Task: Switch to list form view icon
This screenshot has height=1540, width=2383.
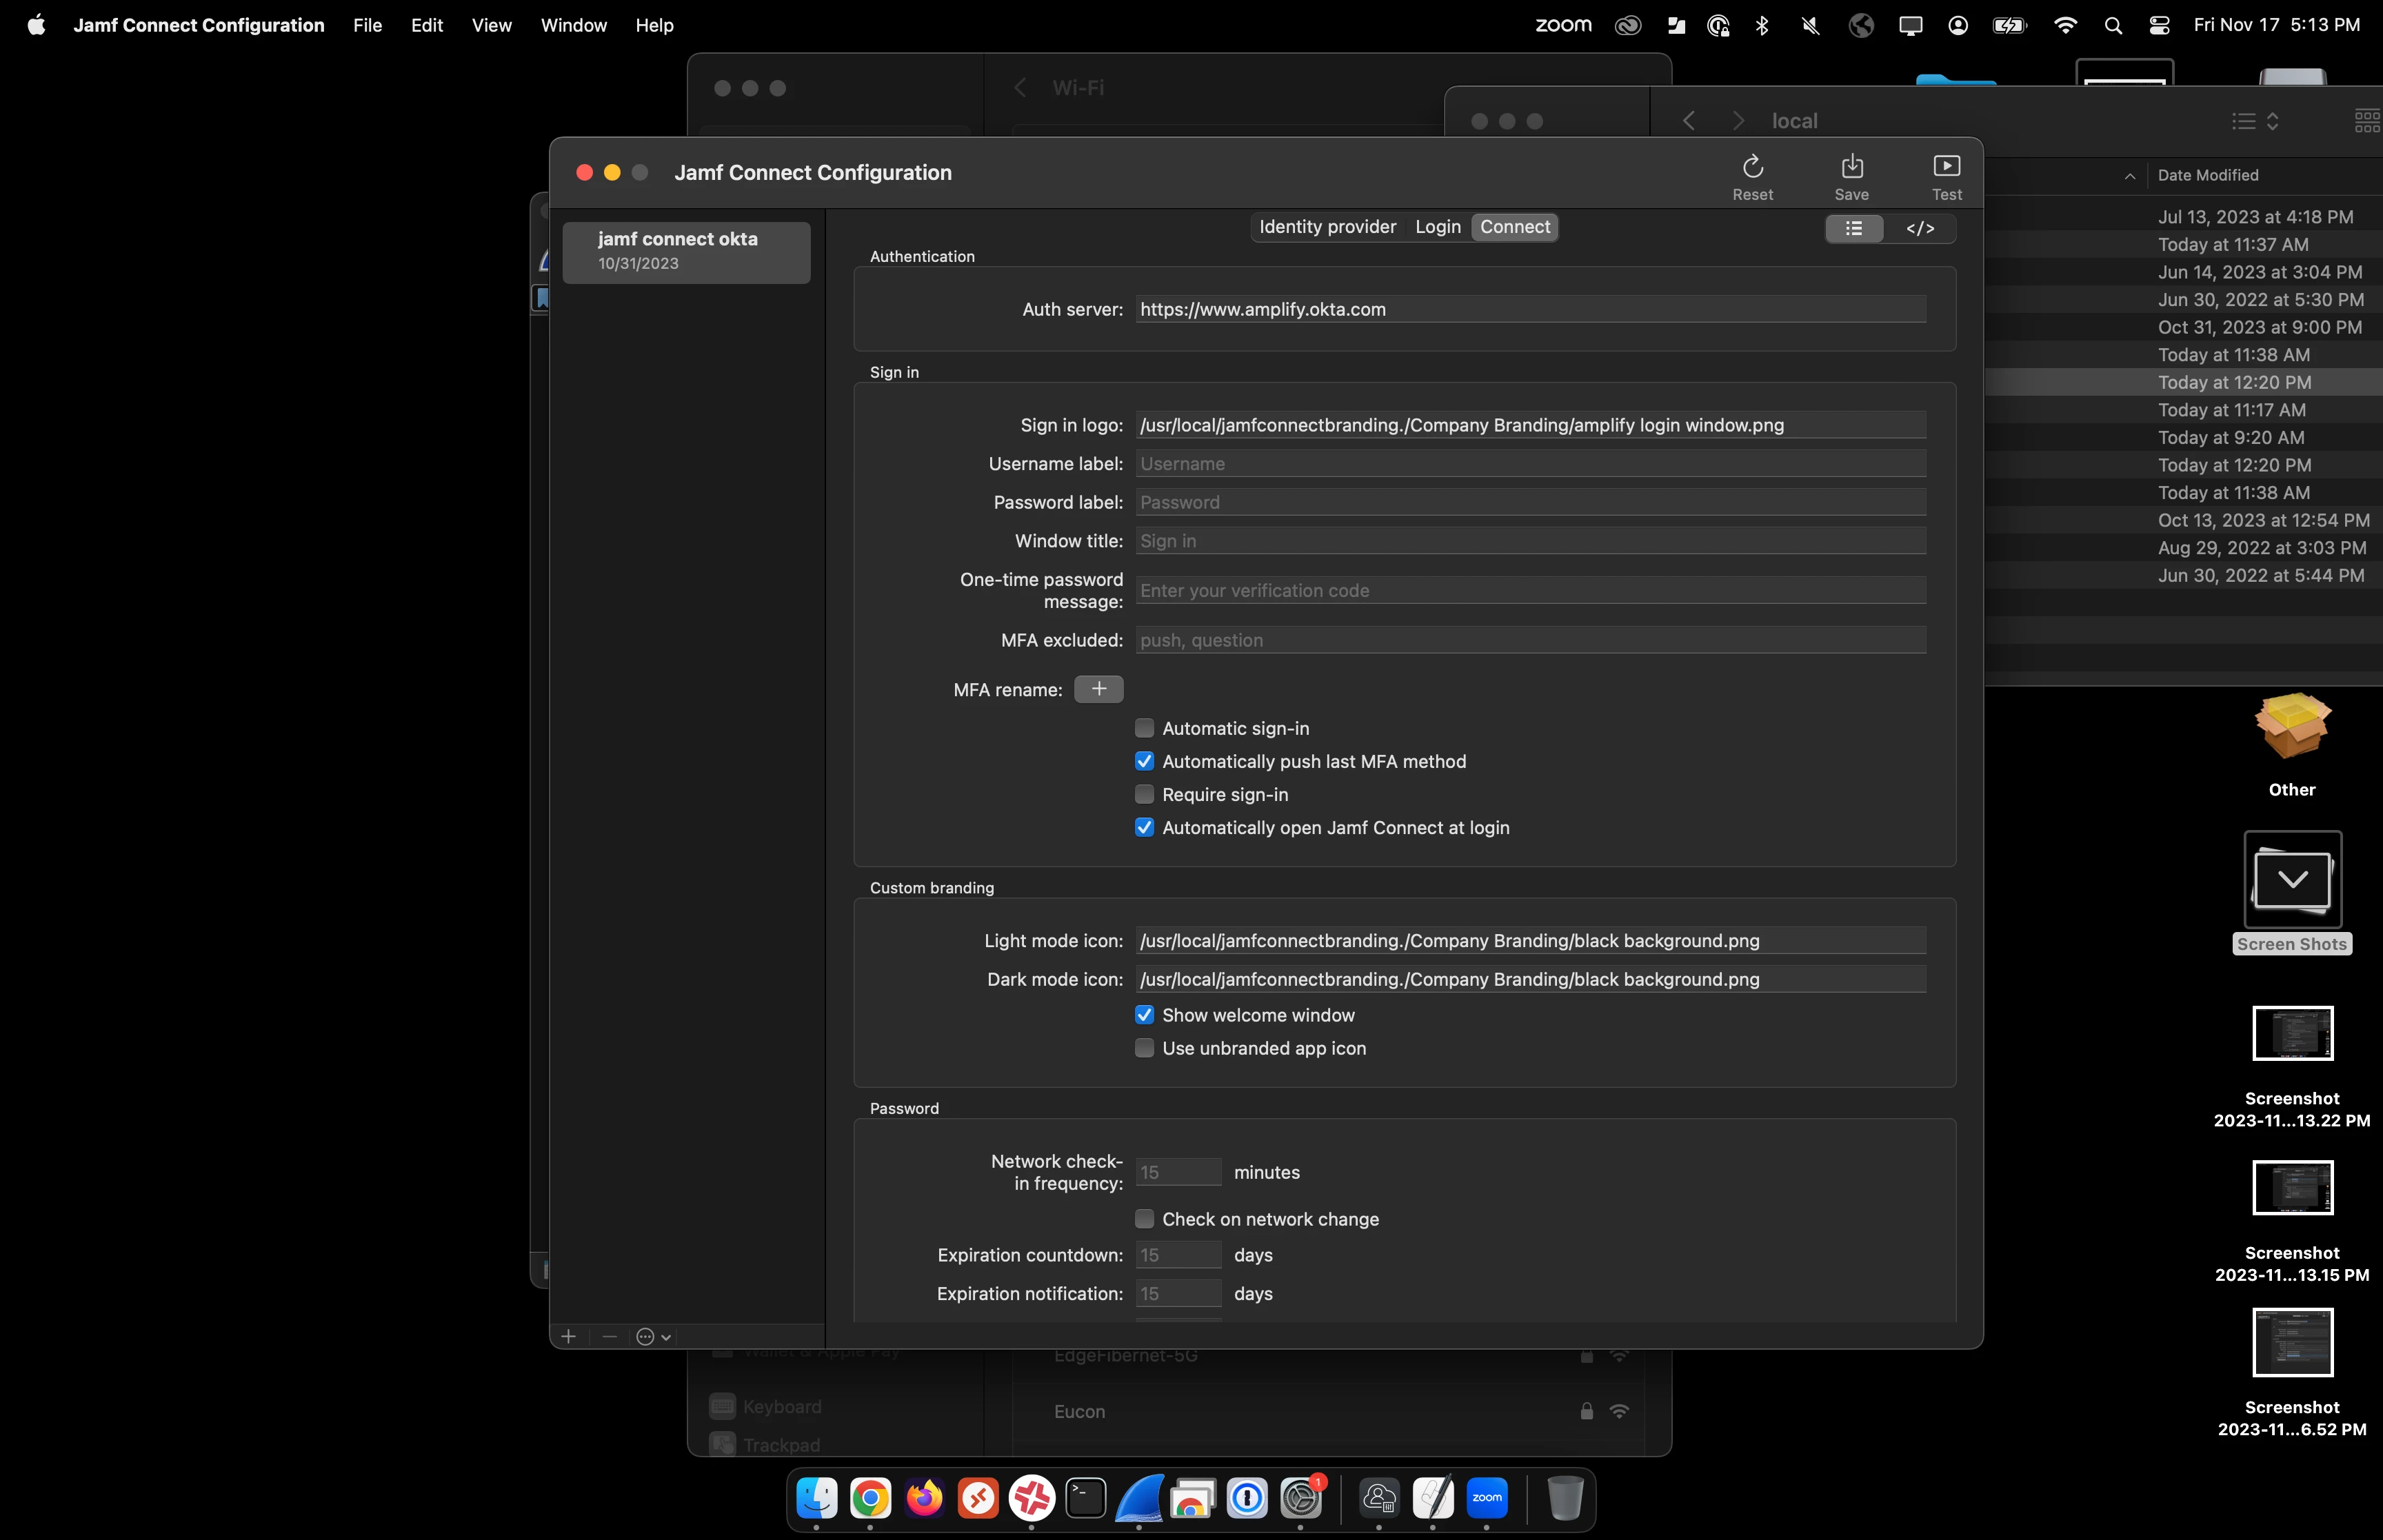Action: click(x=1854, y=228)
